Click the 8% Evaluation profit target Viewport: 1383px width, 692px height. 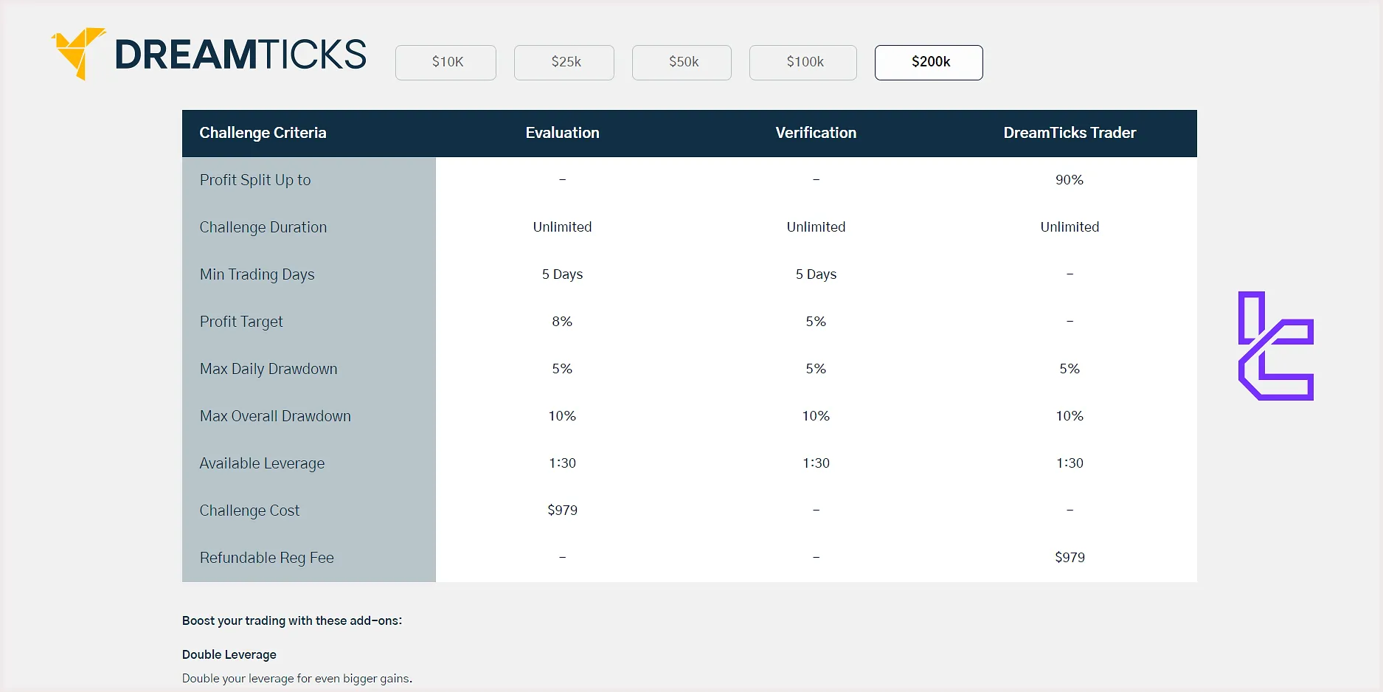pos(562,322)
